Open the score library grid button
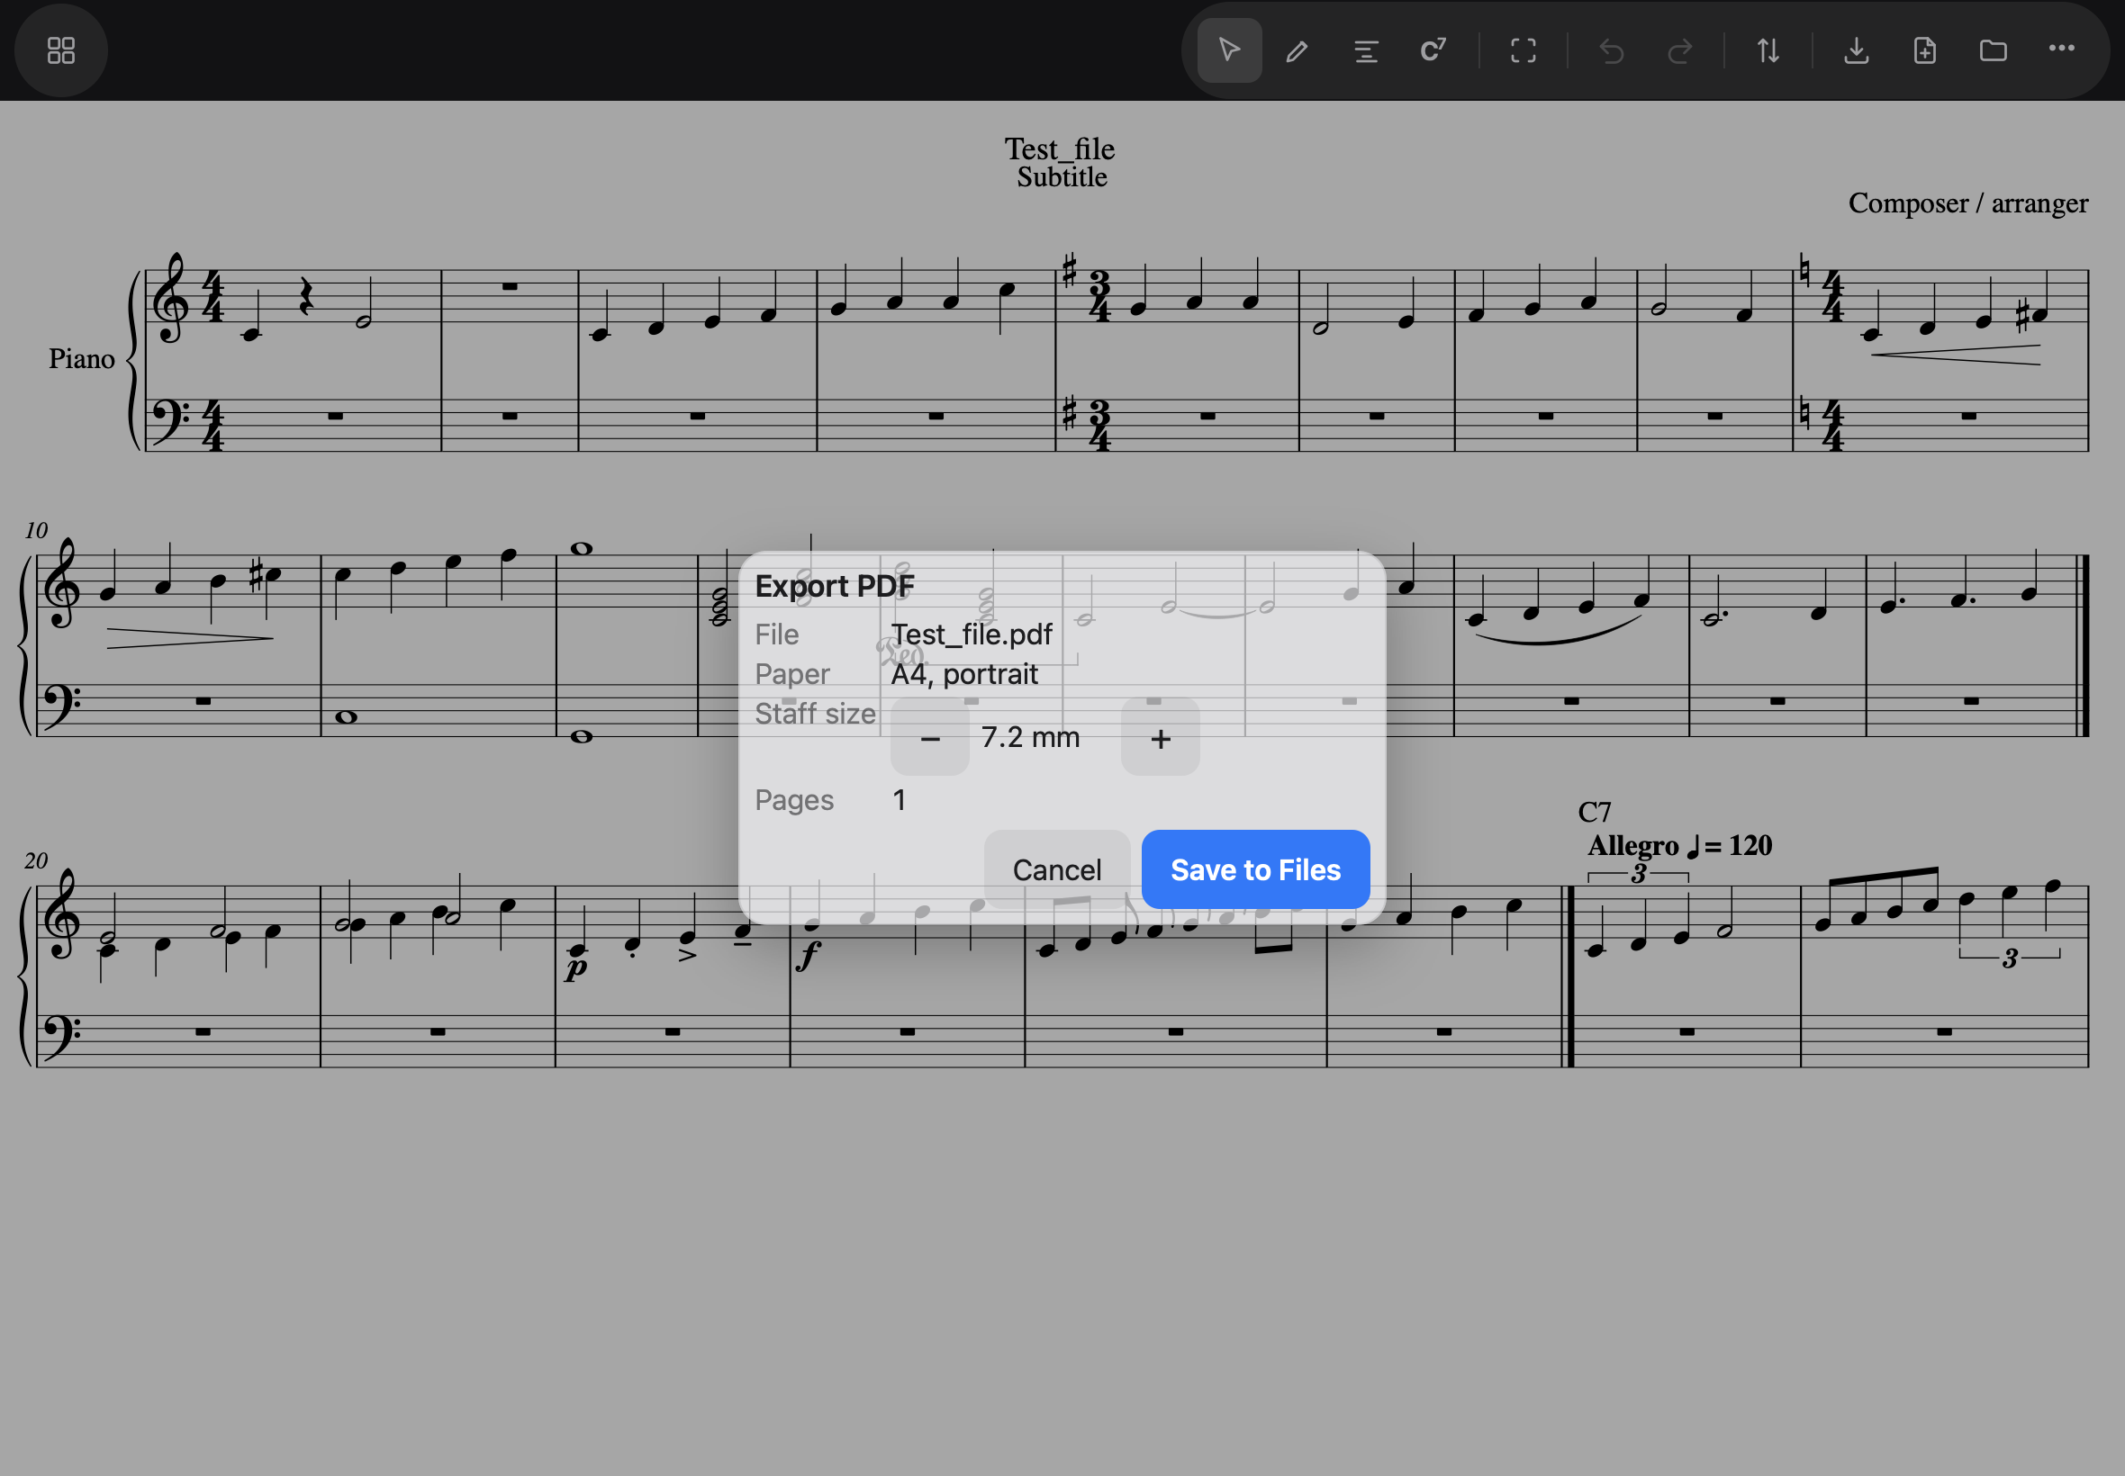 point(61,49)
